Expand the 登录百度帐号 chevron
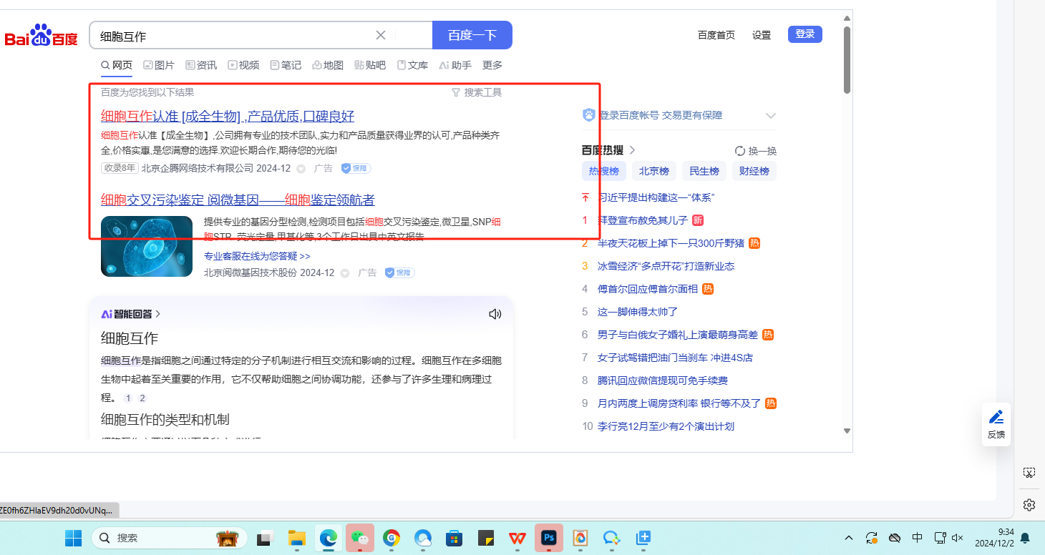1045x555 pixels. pos(770,115)
